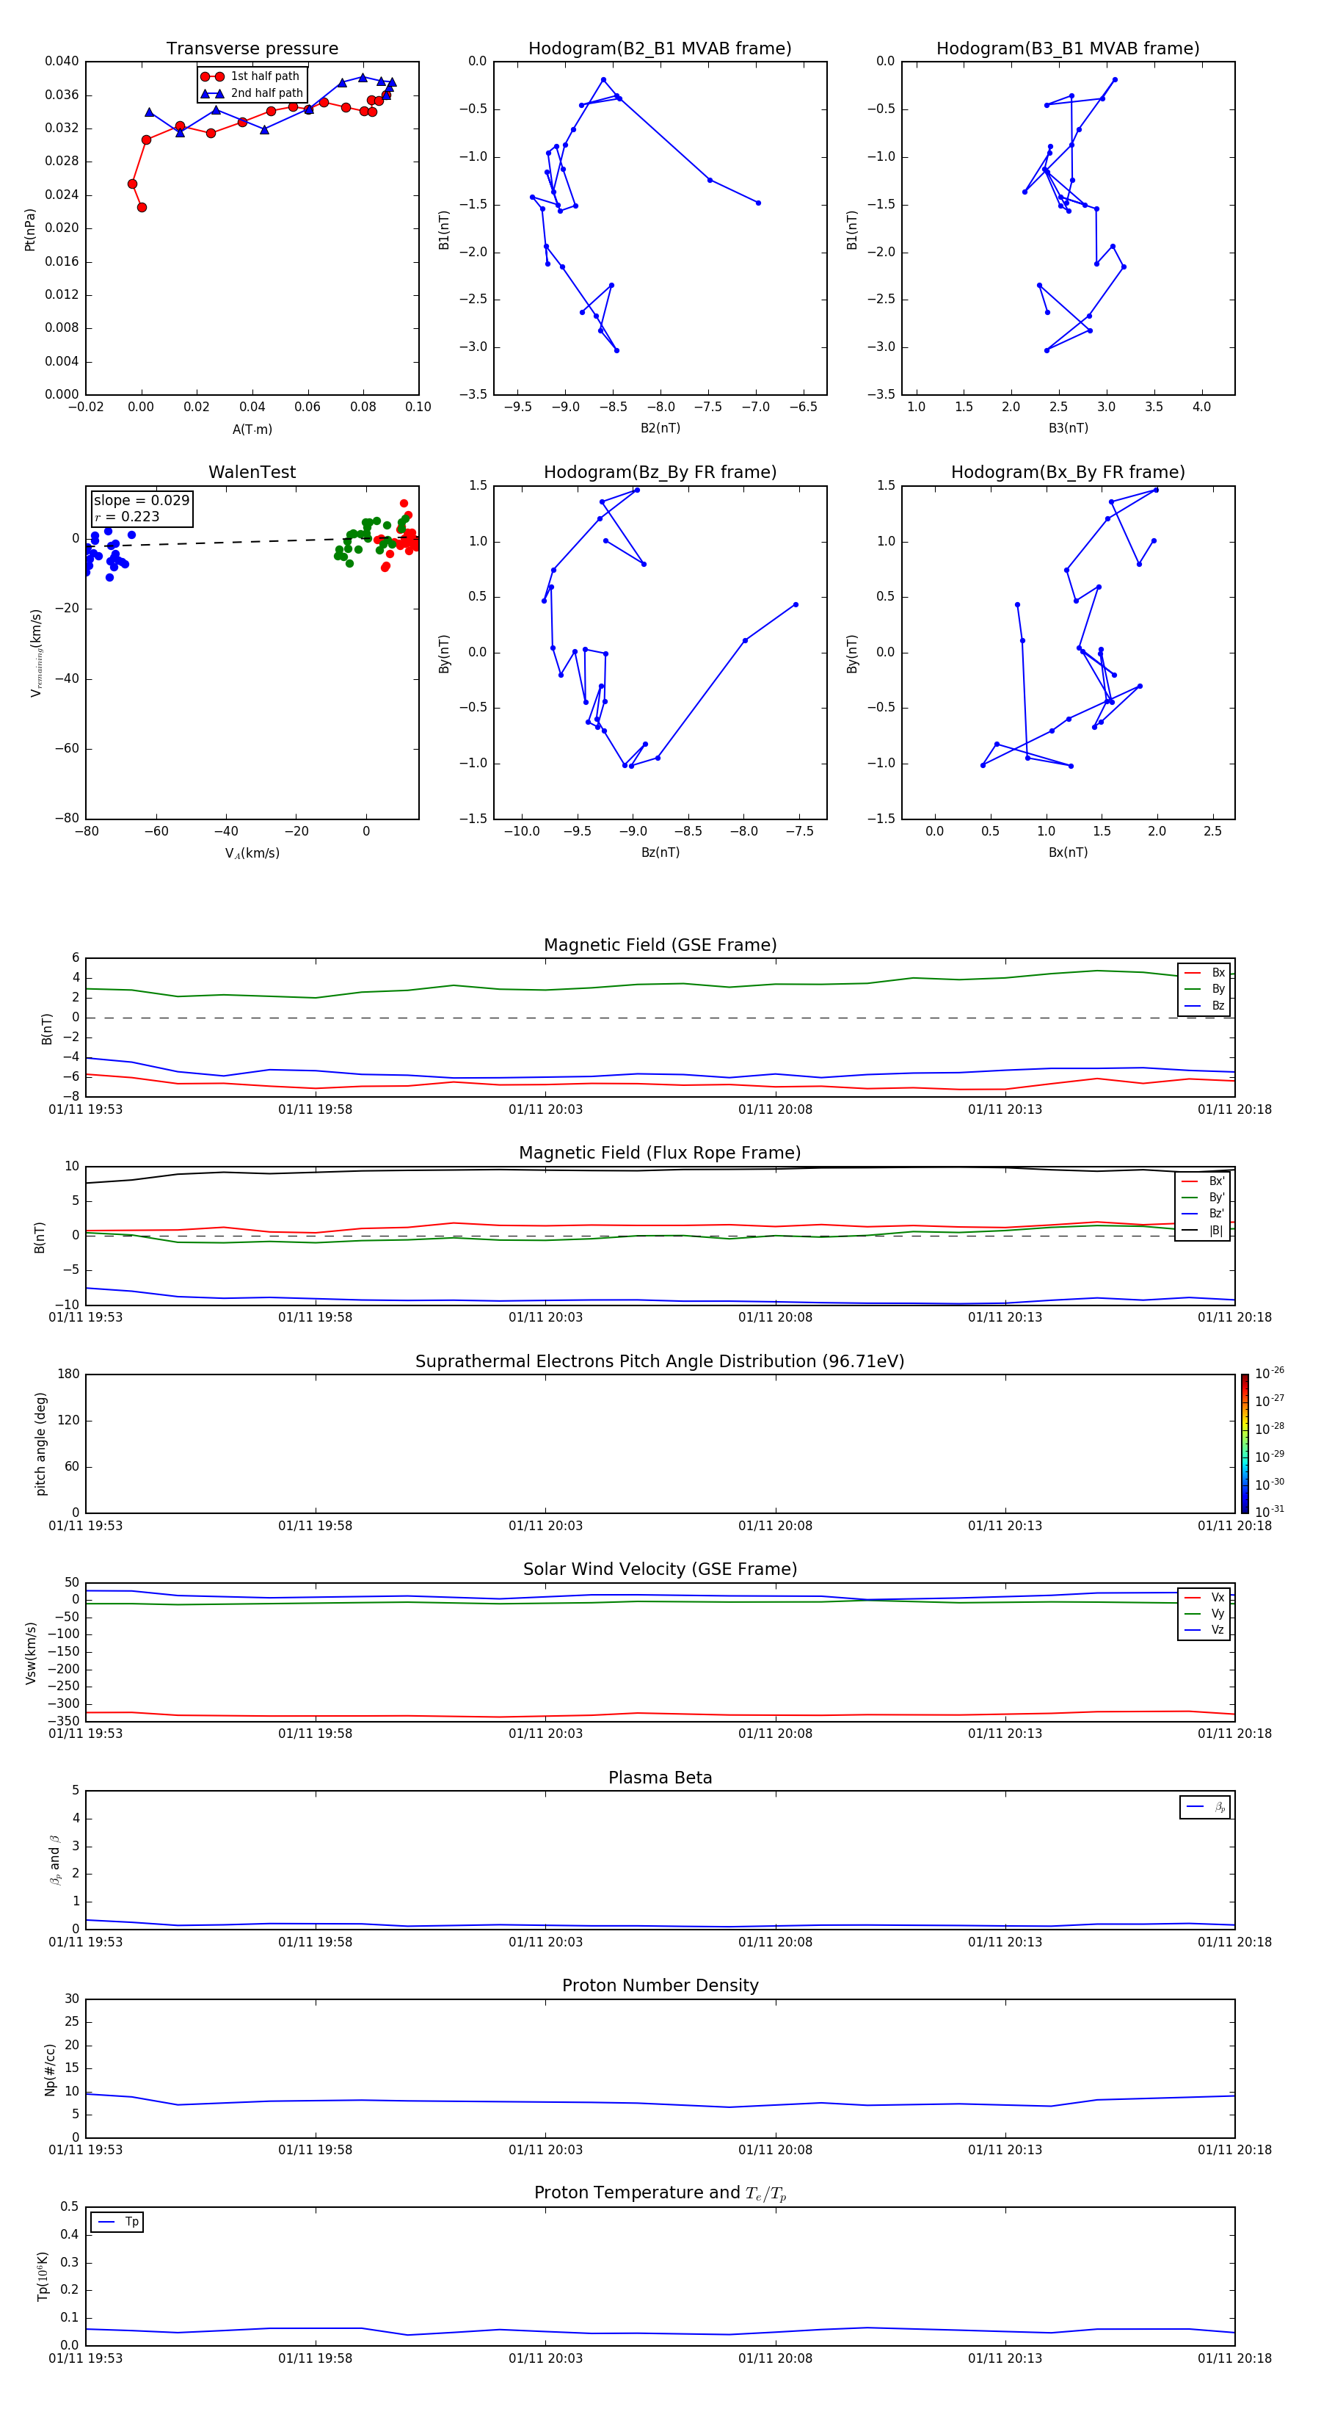Click the "Plasma Beta" panel title
This screenshot has width=1321, height=2423.
[660, 1778]
